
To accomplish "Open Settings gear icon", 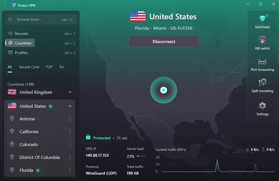I will [x=262, y=106].
